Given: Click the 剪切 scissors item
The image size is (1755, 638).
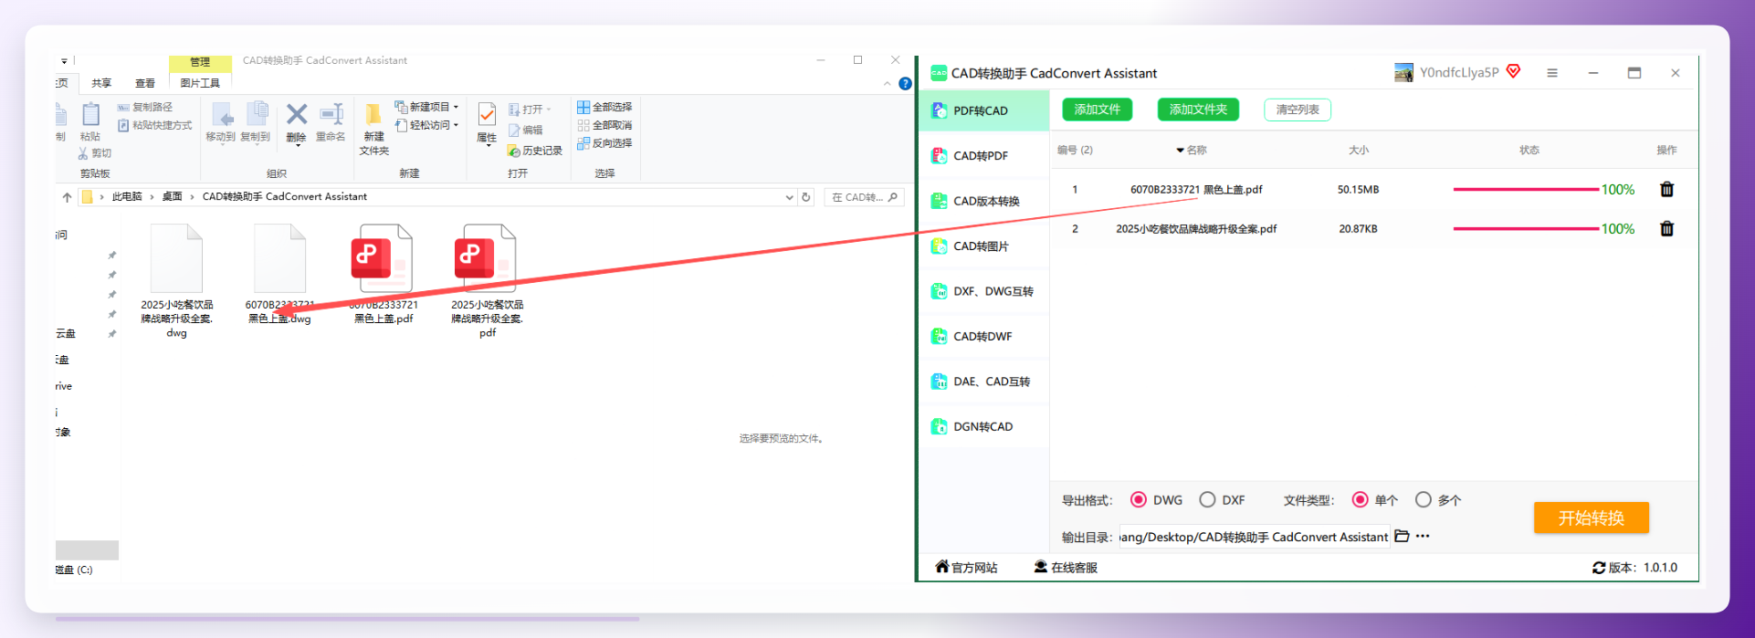Looking at the screenshot, I should coord(94,153).
